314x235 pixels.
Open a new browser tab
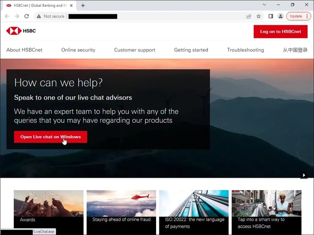pos(83,5)
